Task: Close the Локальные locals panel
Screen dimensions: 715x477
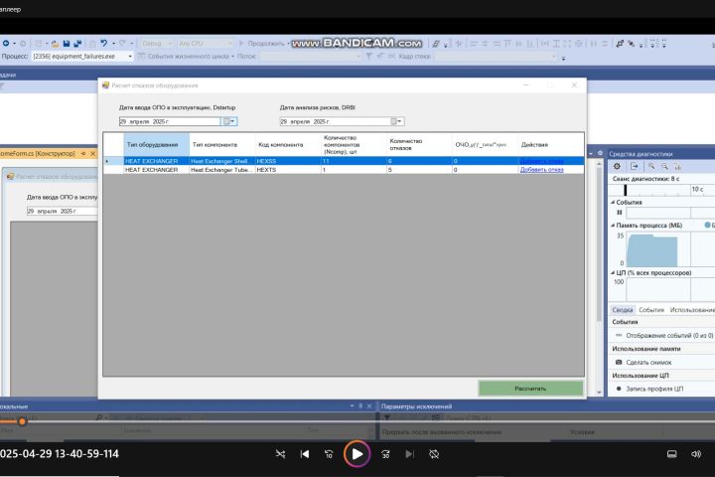Action: (369, 405)
